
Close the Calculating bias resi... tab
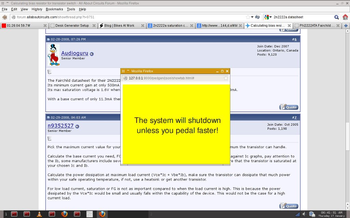point(289,26)
